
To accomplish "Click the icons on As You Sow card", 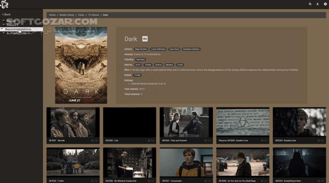I will (x=264, y=181).
